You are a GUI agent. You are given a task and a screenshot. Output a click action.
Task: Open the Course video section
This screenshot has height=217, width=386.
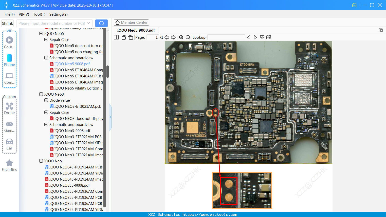(x=9, y=42)
